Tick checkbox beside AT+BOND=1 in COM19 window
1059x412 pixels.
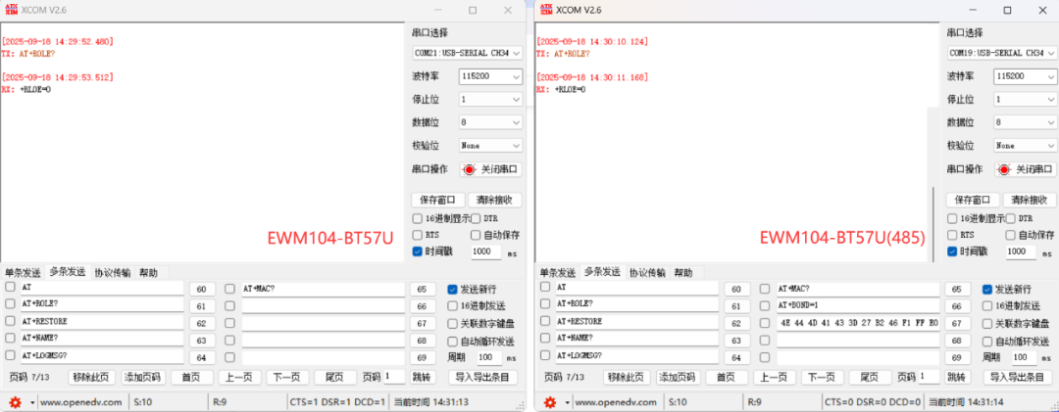[x=765, y=305]
